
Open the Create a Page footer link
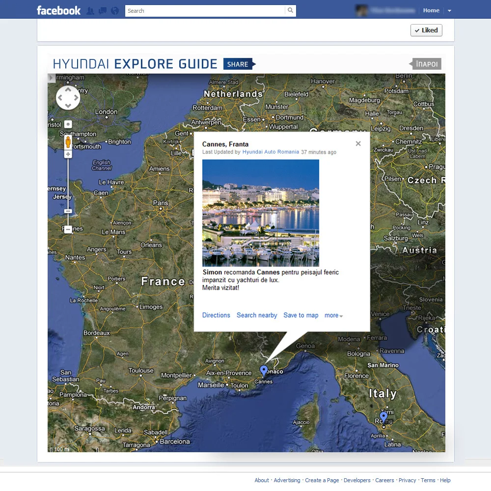tap(322, 480)
